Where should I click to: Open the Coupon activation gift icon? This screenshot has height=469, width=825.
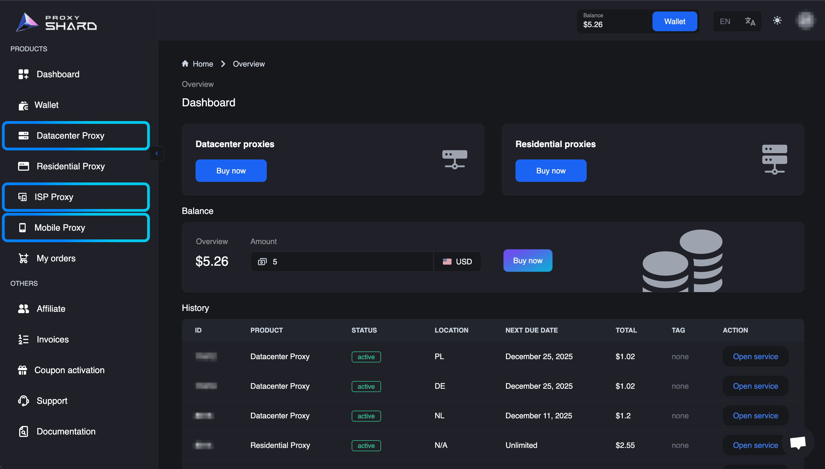pos(22,370)
